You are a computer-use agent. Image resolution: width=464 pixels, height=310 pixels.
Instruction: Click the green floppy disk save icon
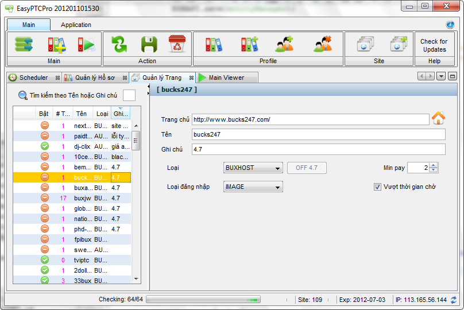click(149, 44)
